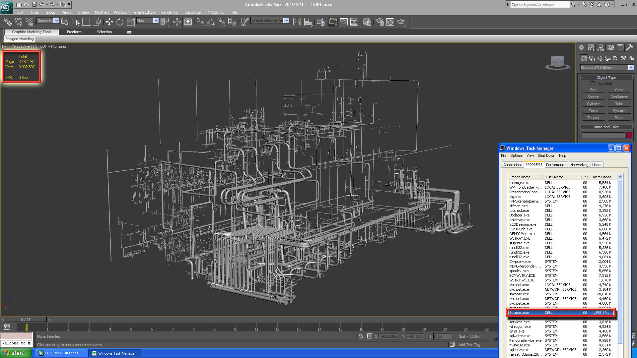Open the object color swatch

click(629, 135)
